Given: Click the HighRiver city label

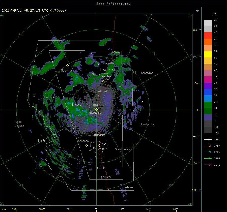Looking at the screenshot, I should pyautogui.click(x=105, y=177).
